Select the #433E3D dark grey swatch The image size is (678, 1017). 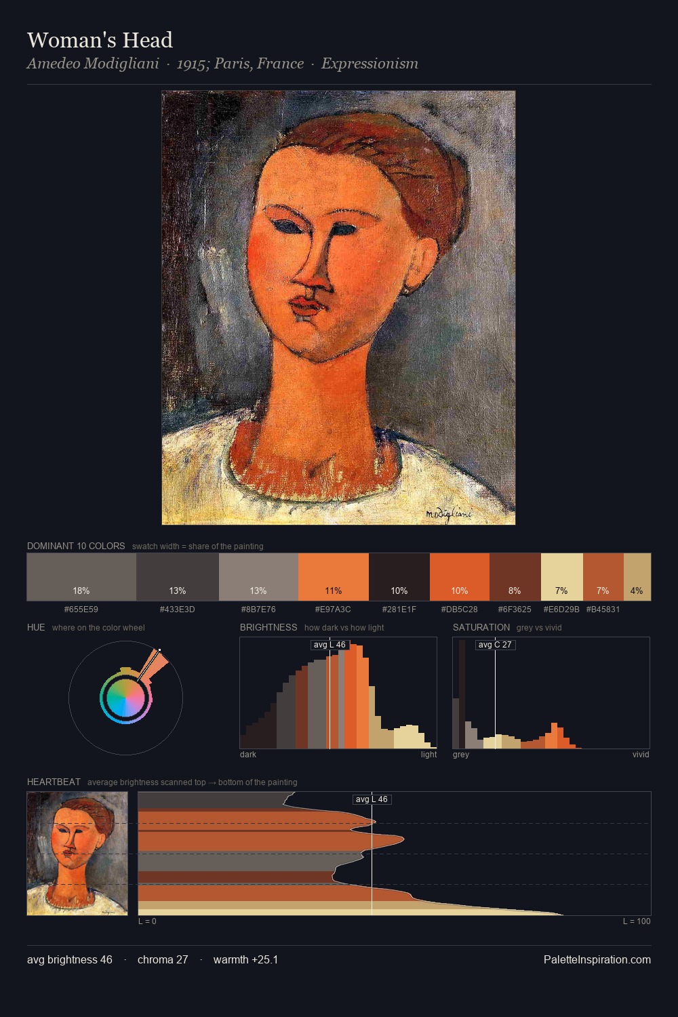pos(178,577)
